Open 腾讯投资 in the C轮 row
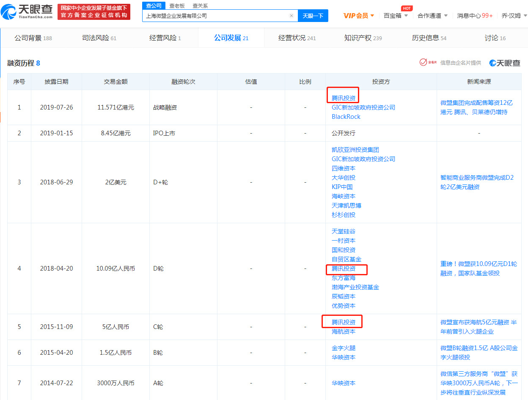This screenshot has height=400, width=528. 344,322
